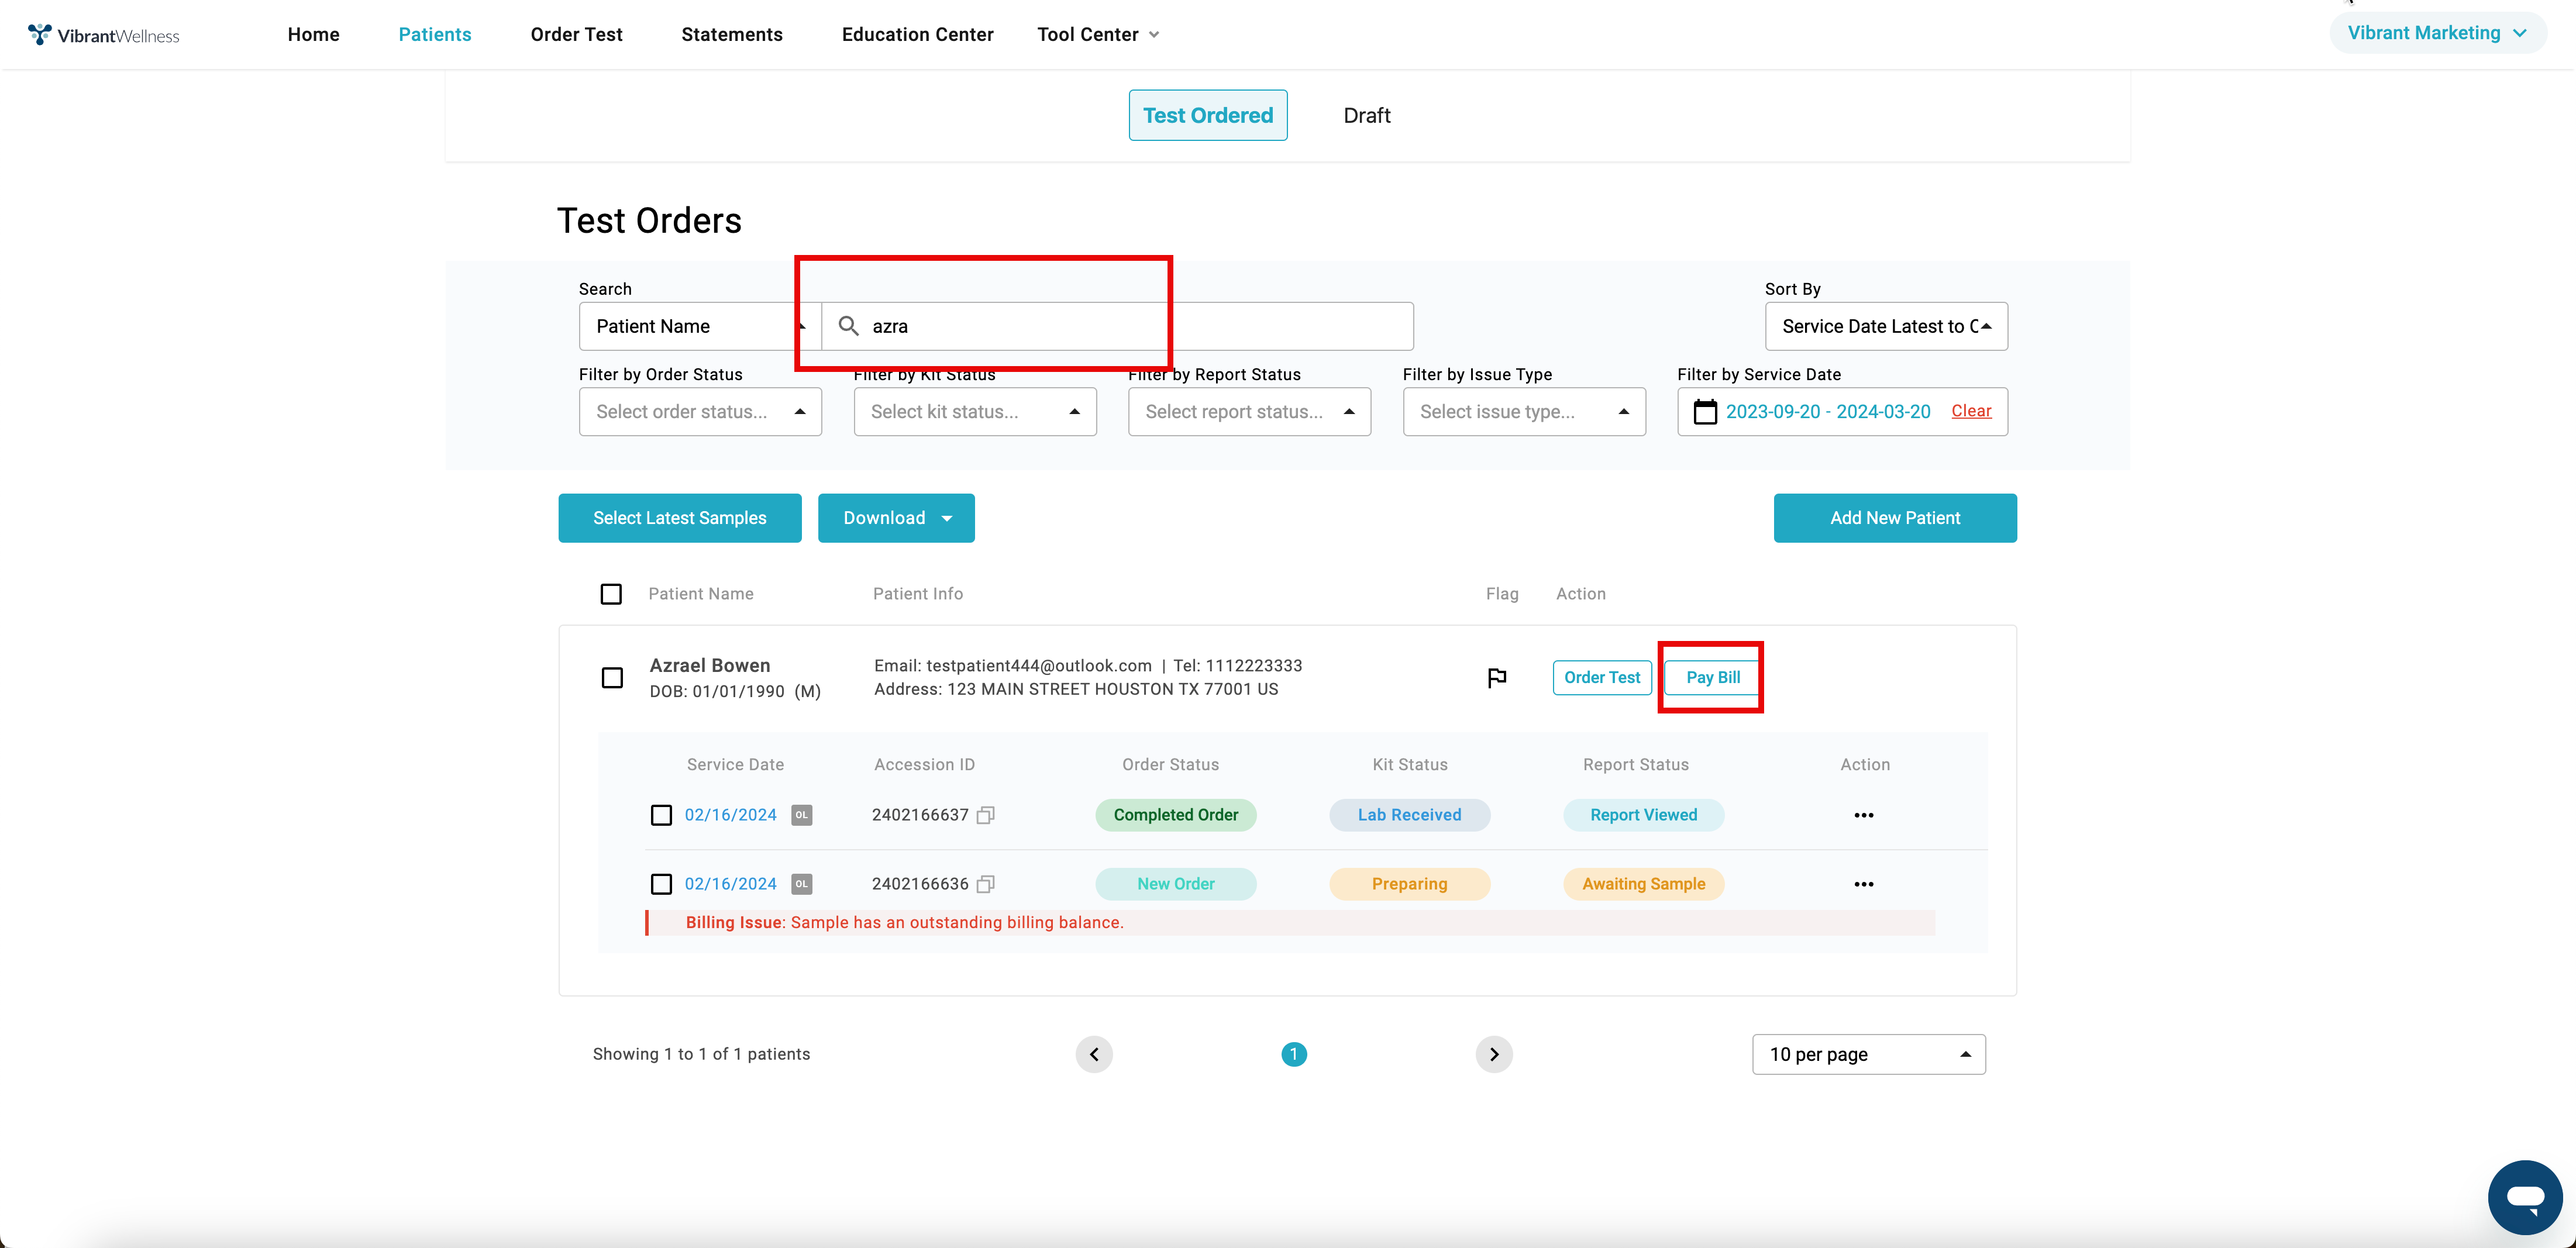
Task: Open the 10 per page selector
Action: tap(1868, 1054)
